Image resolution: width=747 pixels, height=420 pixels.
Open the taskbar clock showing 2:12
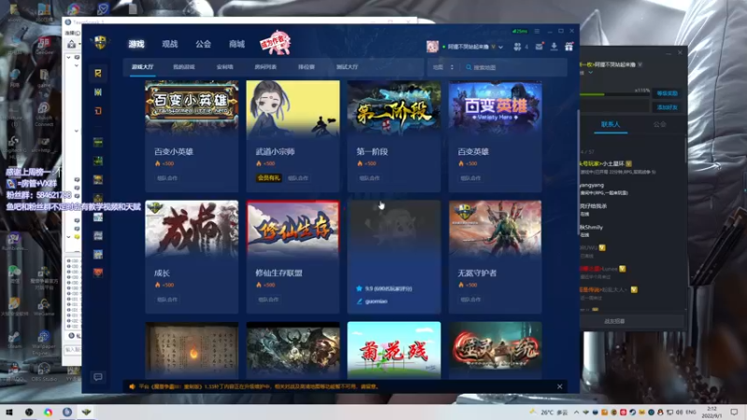pyautogui.click(x=712, y=413)
